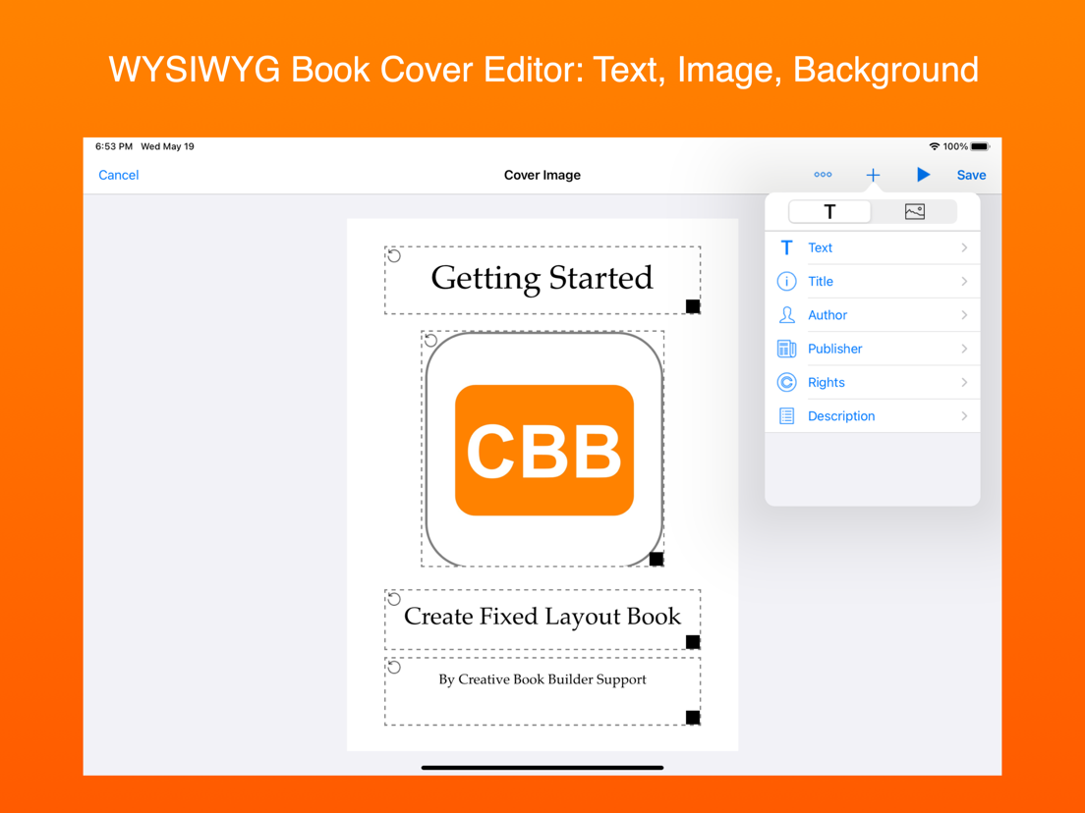
Task: Select the CBB logo image
Action: pos(543,450)
